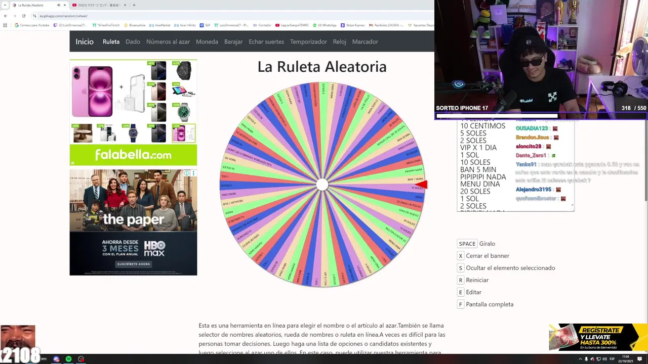Click 'BAN 5 MIN' in options list
The image size is (648, 364).
pyautogui.click(x=478, y=169)
